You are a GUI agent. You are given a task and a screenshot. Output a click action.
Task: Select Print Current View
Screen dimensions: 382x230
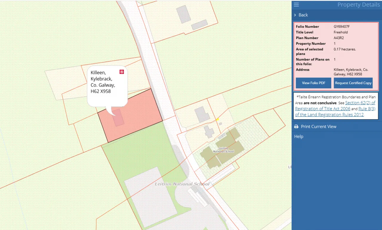318,126
